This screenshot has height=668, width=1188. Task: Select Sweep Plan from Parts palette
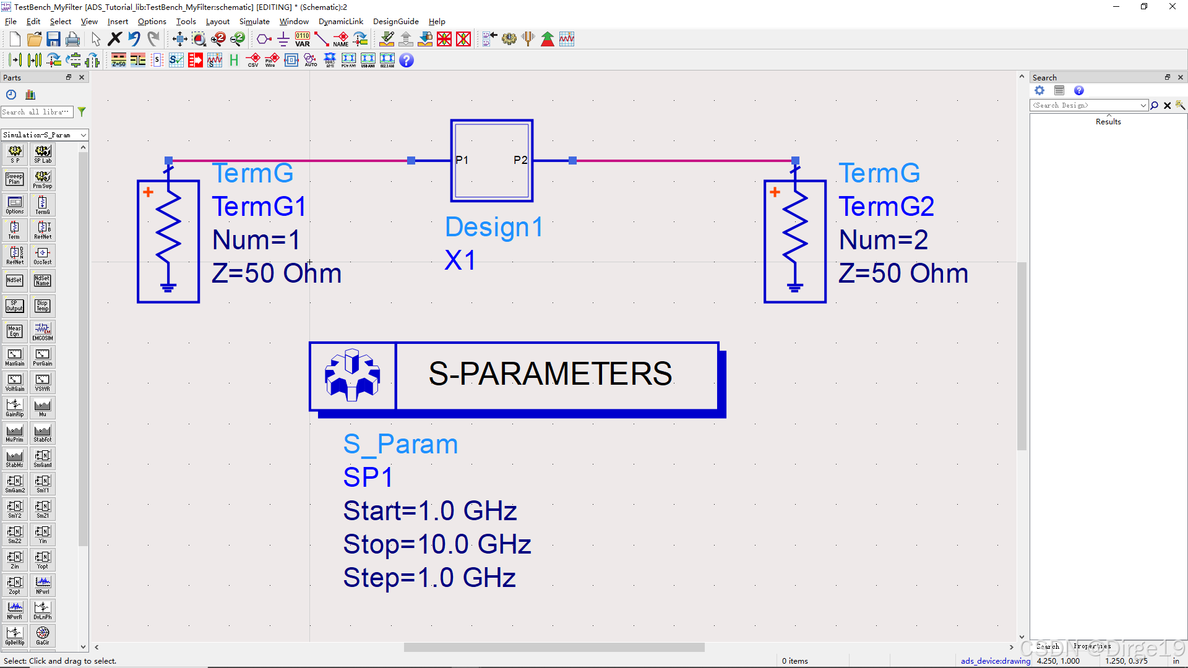(14, 179)
